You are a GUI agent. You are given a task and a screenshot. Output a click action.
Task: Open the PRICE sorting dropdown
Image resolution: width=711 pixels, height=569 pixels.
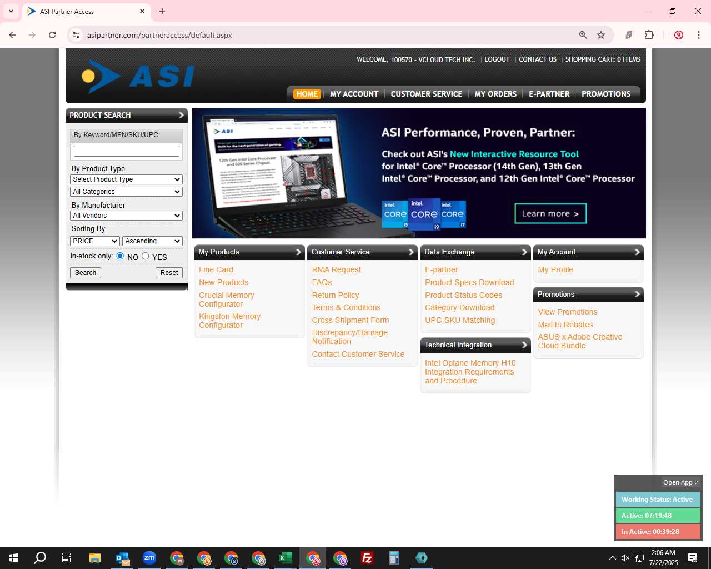(x=95, y=241)
